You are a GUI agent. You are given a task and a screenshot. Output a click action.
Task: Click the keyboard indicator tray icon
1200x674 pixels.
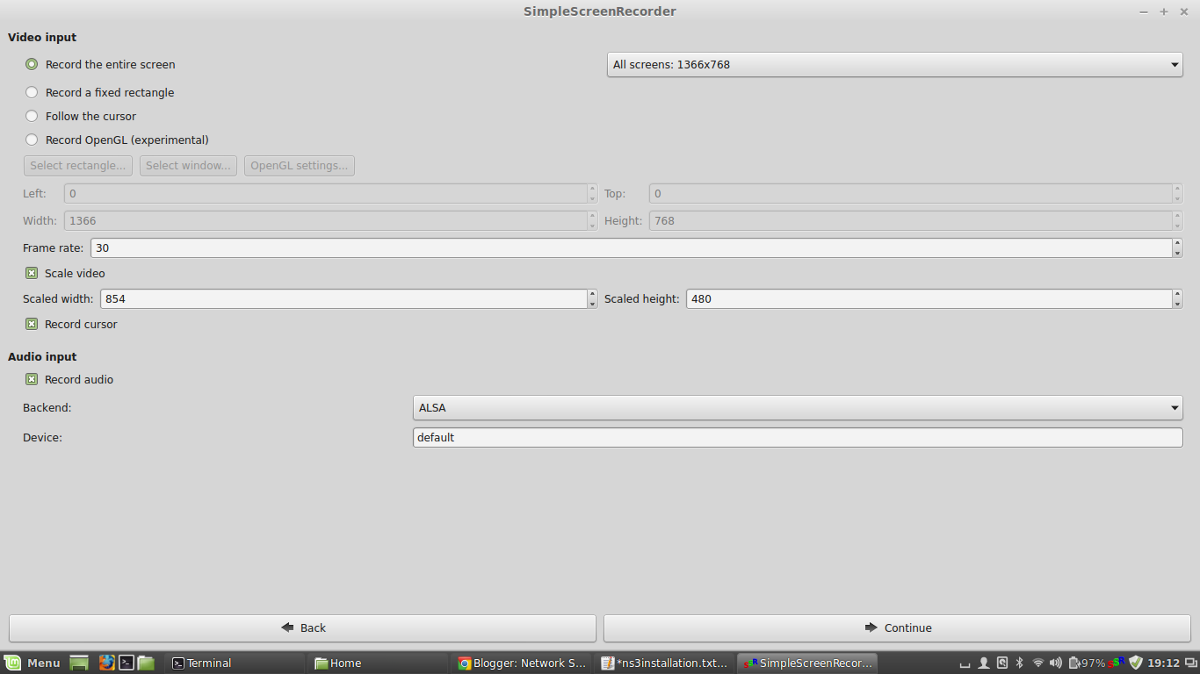[965, 664]
